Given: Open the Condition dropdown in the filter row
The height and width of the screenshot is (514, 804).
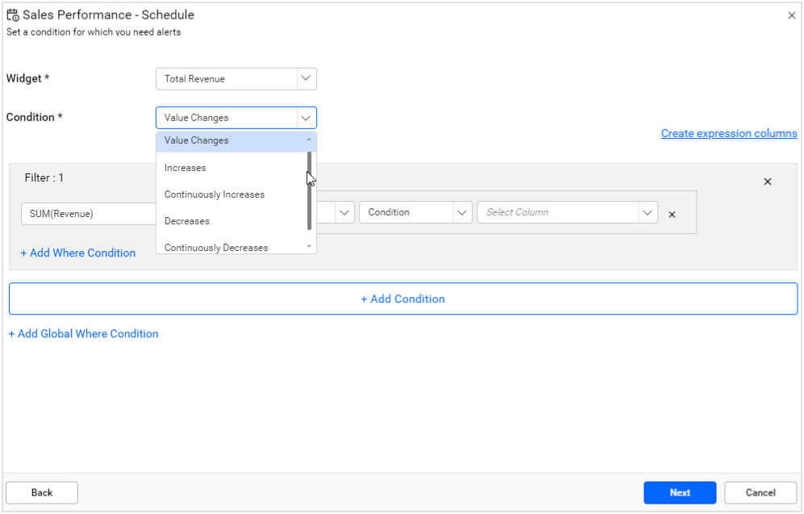Looking at the screenshot, I should coord(415,212).
